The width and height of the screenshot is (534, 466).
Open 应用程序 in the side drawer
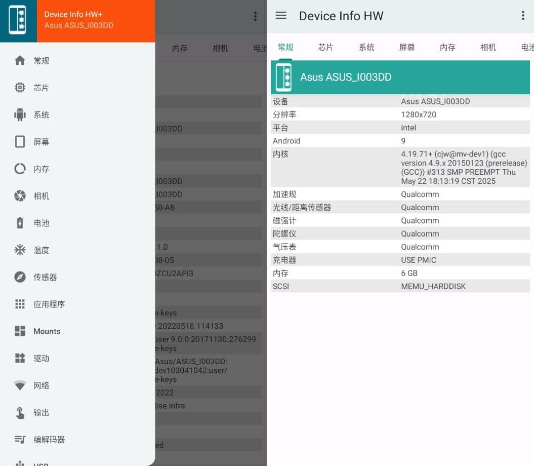tap(49, 304)
